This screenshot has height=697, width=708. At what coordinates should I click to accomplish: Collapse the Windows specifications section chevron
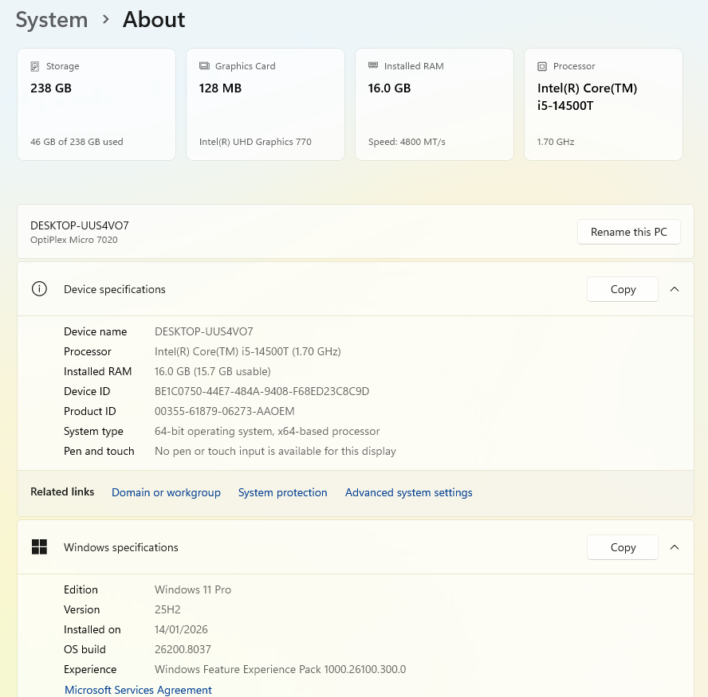tap(675, 547)
